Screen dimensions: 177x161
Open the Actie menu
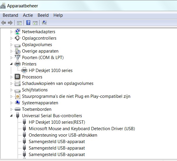pyautogui.click(x=28, y=15)
